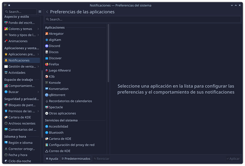Expand the Buscar sidebar submenu arrow

(38, 92)
